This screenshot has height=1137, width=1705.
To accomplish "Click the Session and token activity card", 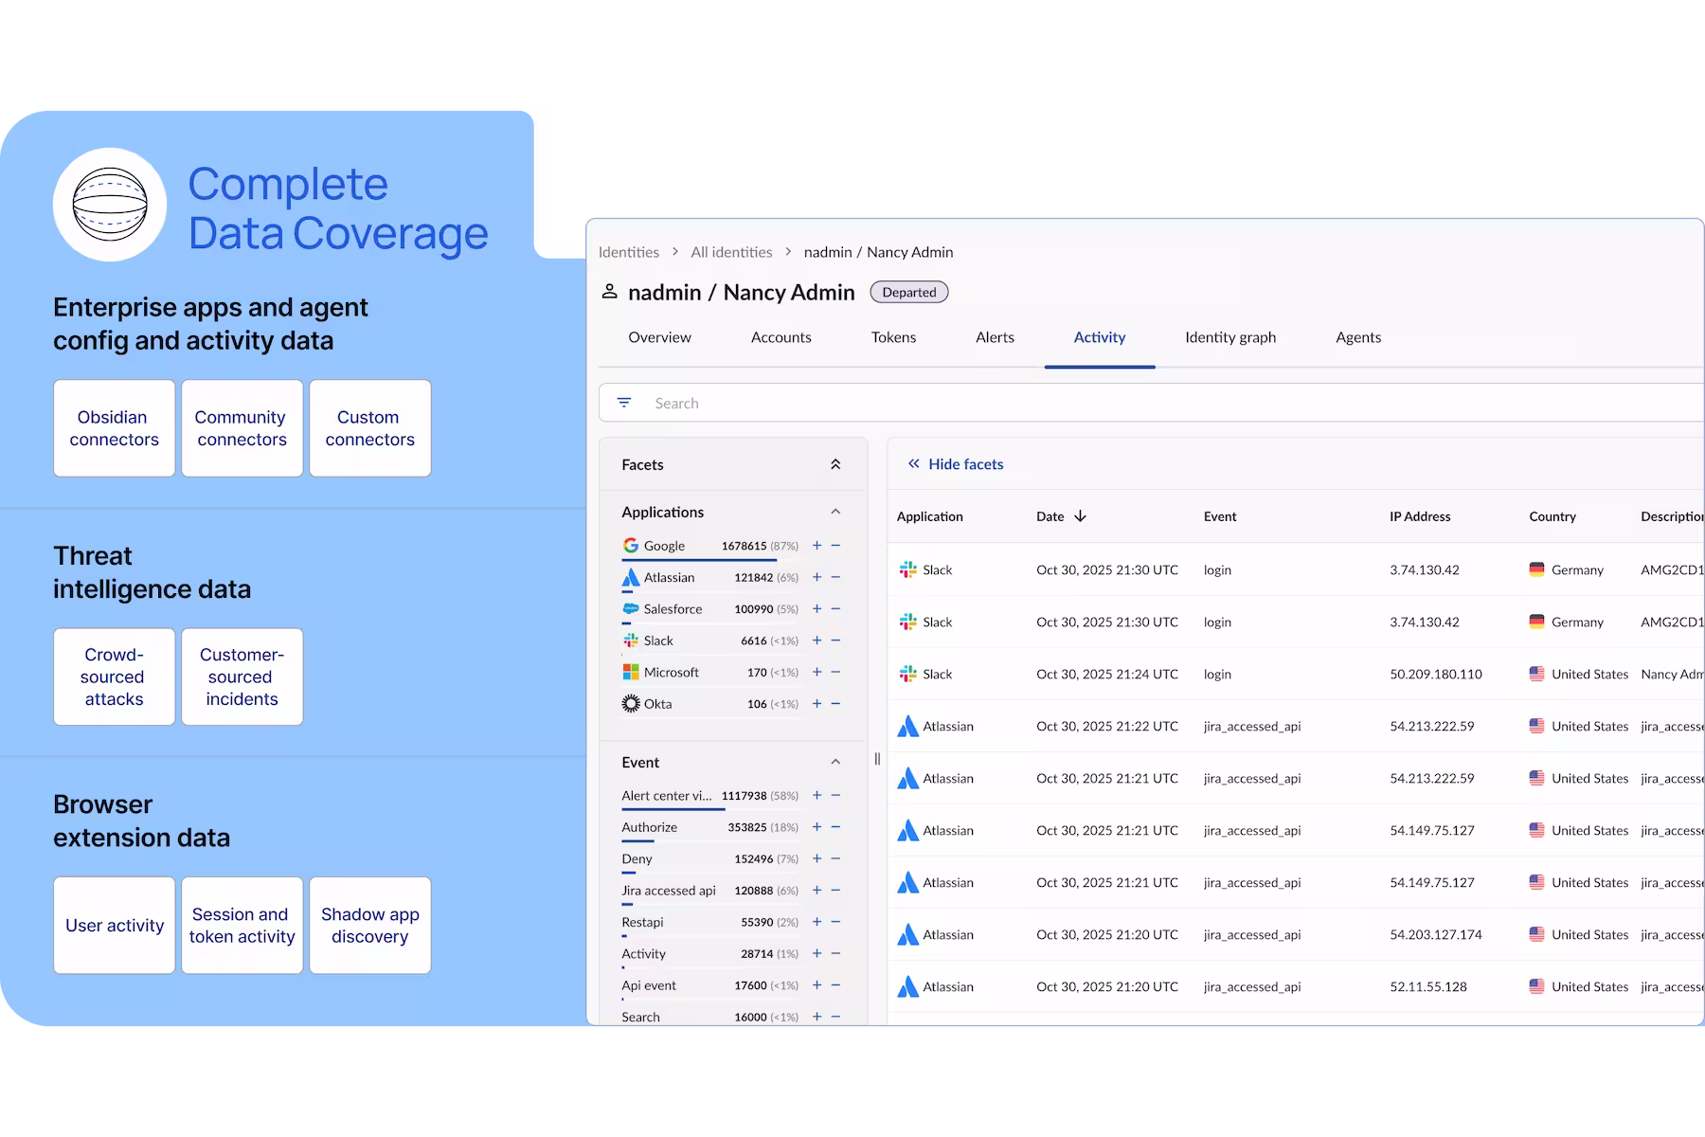I will [242, 925].
